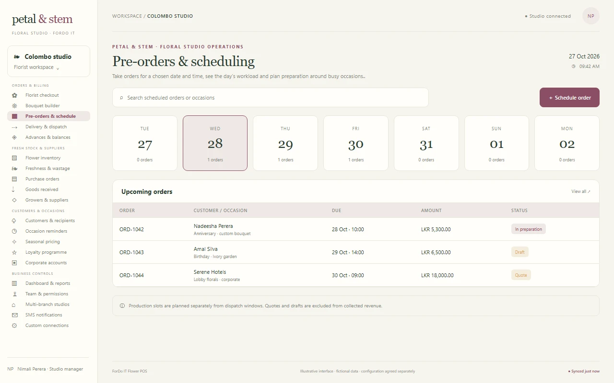614x383 pixels.
Task: Select the Seasonal pricing icon
Action: pyautogui.click(x=14, y=242)
